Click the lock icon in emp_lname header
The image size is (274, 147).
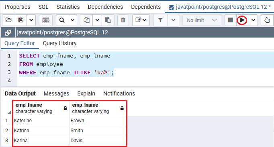pyautogui.click(x=122, y=108)
